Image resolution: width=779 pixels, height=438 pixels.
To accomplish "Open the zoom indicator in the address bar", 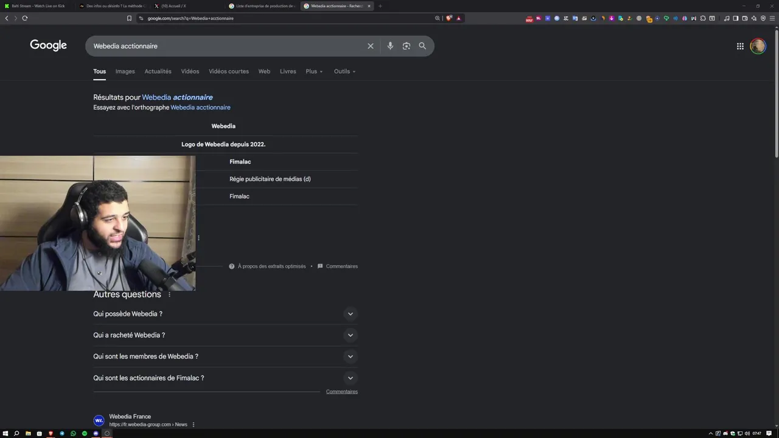I will [437, 18].
